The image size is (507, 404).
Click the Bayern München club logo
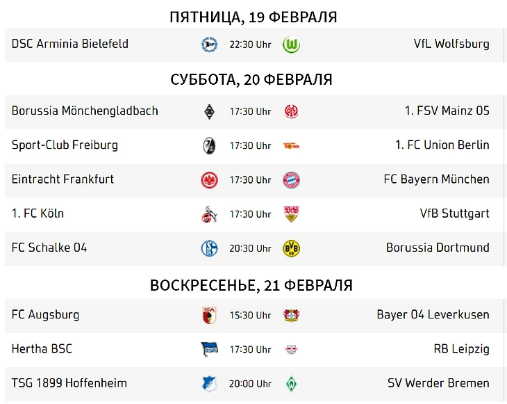pos(291,180)
